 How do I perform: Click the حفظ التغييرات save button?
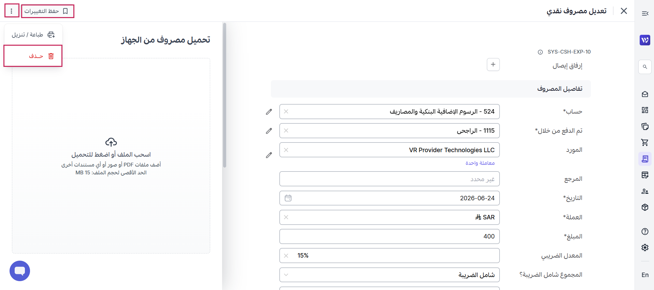click(48, 11)
